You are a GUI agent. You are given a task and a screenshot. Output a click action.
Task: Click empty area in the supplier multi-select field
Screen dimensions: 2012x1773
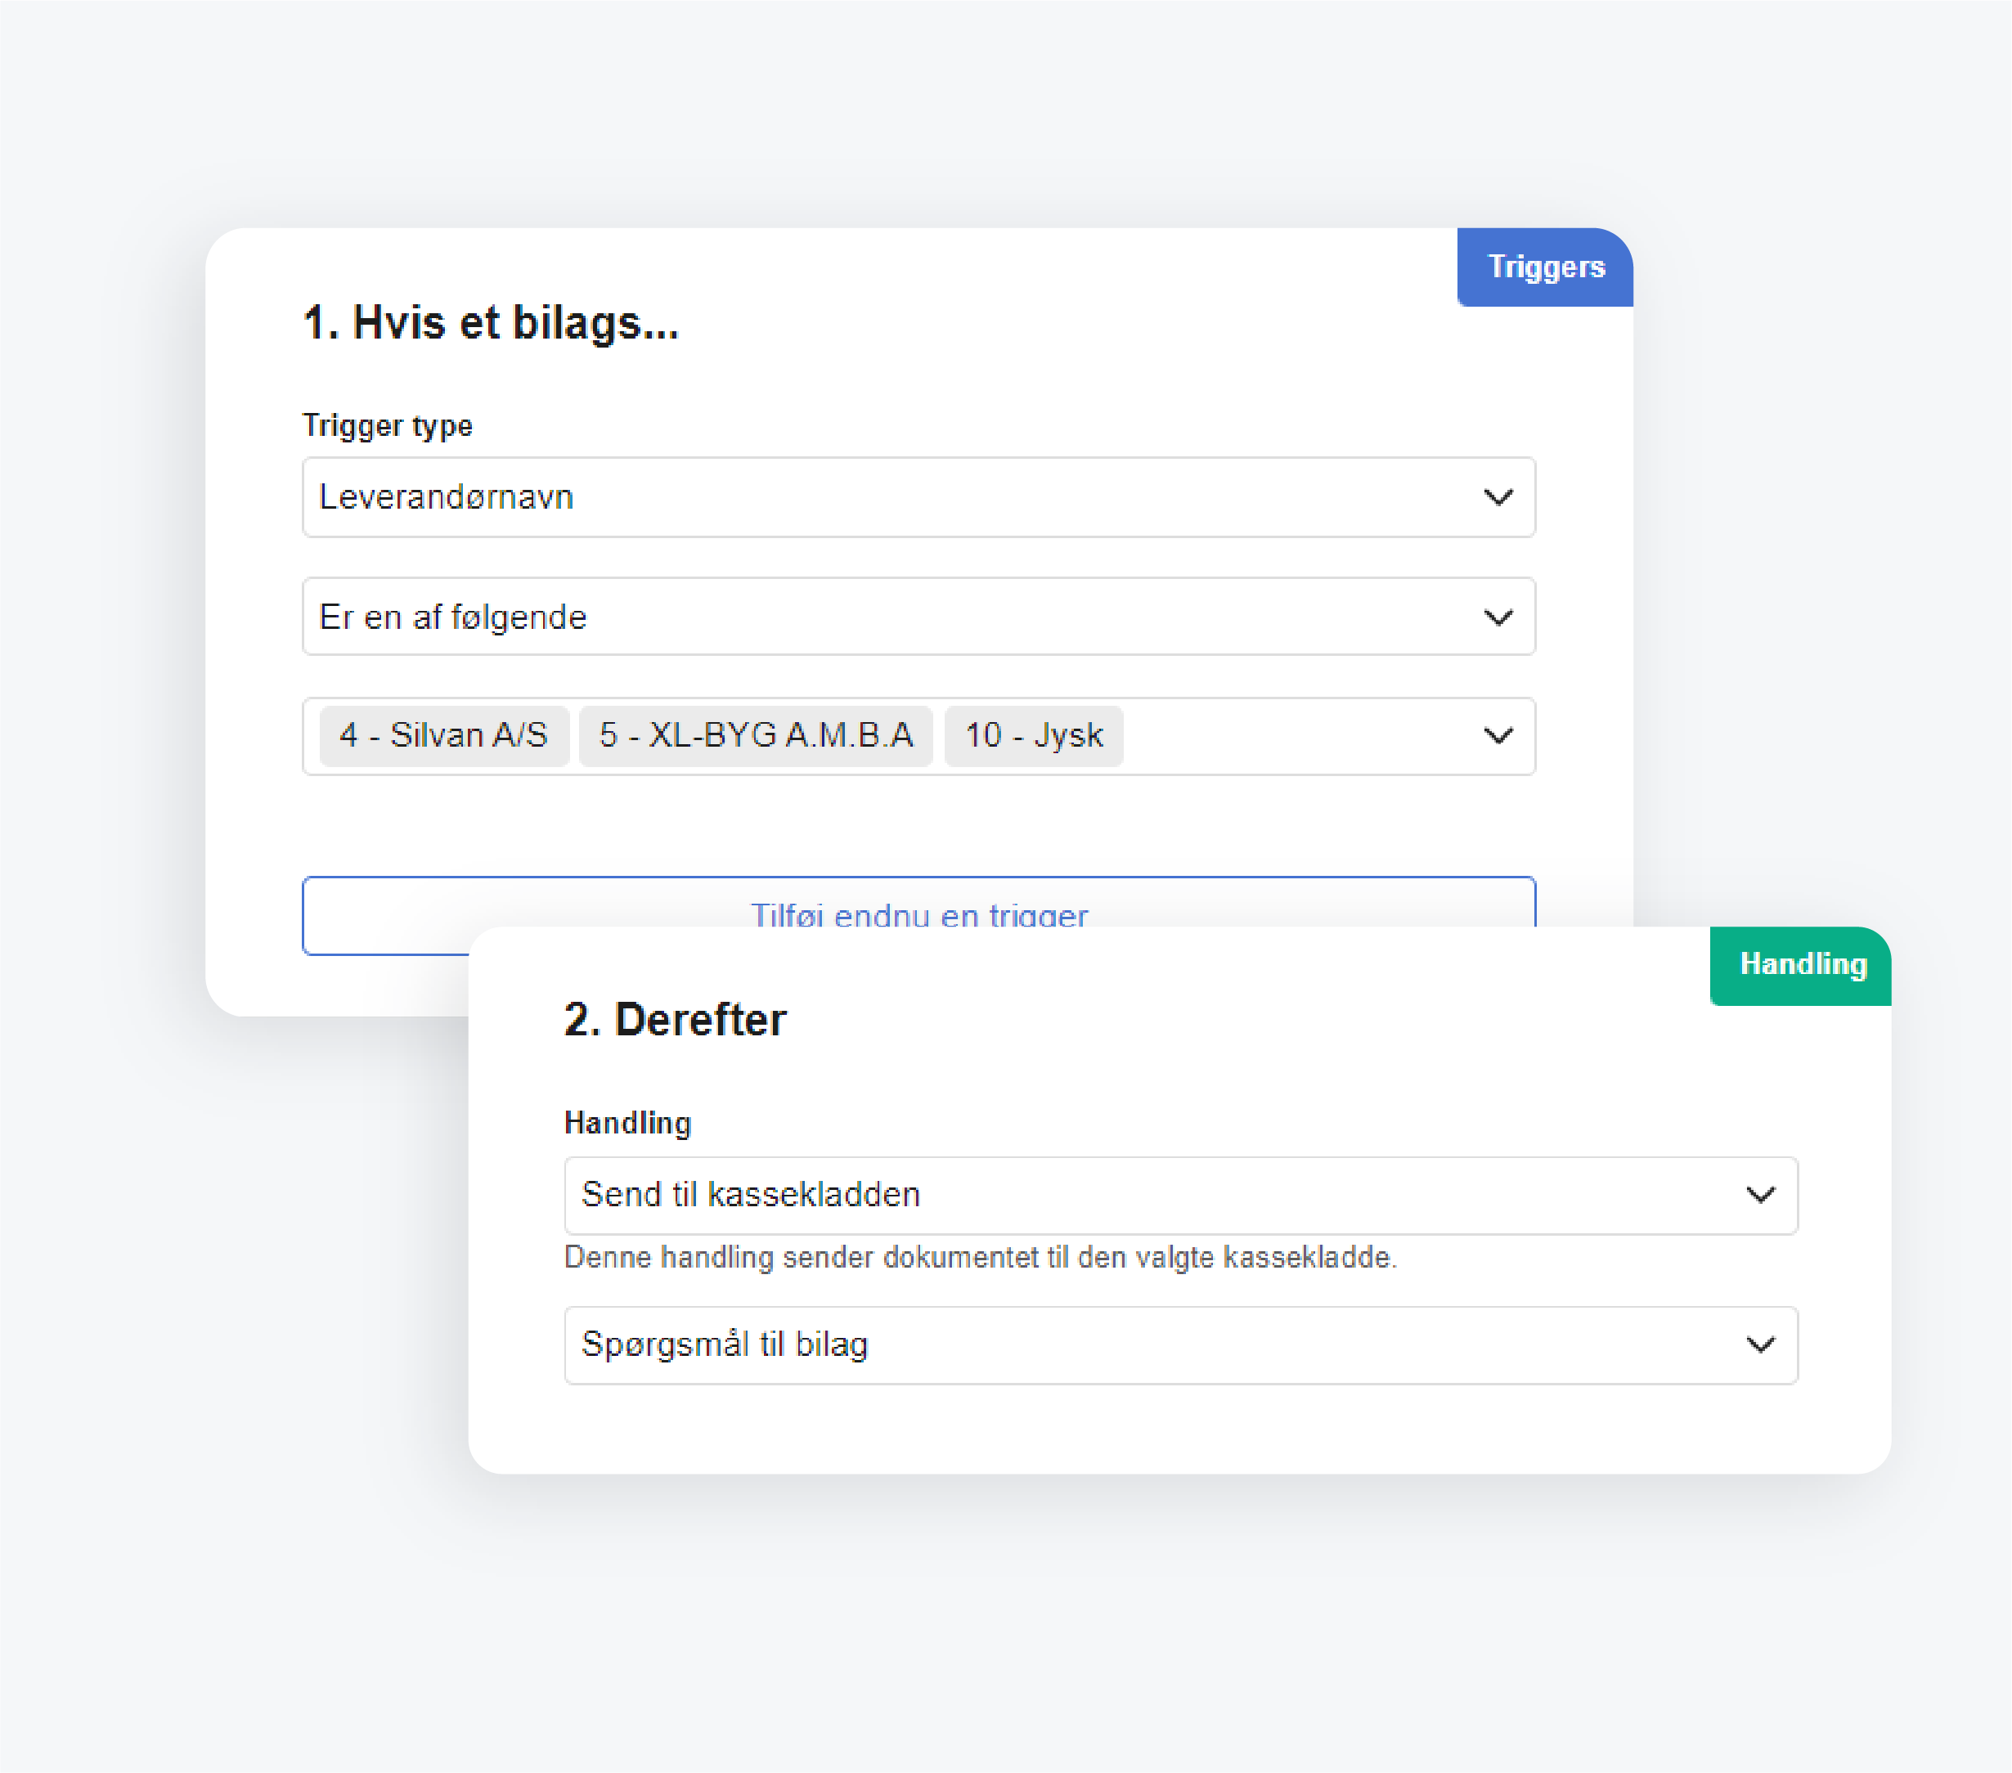click(x=1300, y=735)
